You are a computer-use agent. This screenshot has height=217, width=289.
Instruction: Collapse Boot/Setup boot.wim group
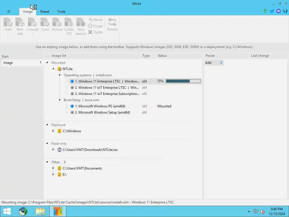coord(60,100)
